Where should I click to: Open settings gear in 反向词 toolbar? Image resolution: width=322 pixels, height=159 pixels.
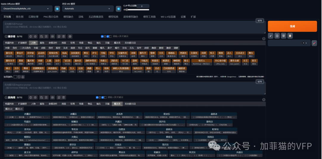click(x=35, y=97)
